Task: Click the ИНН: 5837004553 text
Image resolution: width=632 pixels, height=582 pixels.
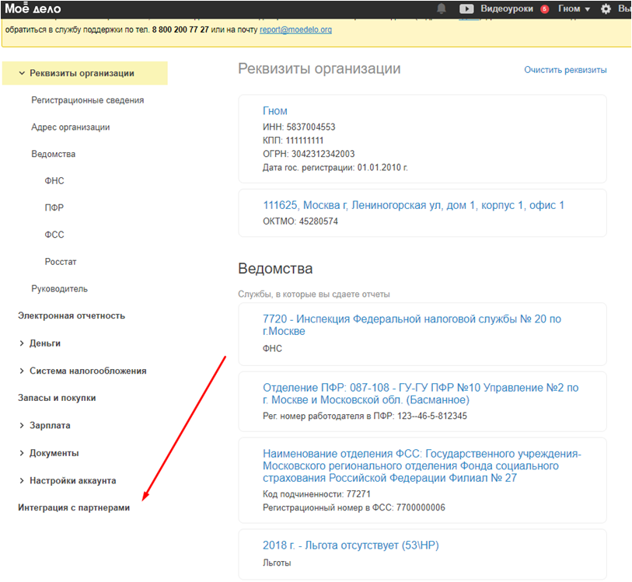Action: coord(299,127)
